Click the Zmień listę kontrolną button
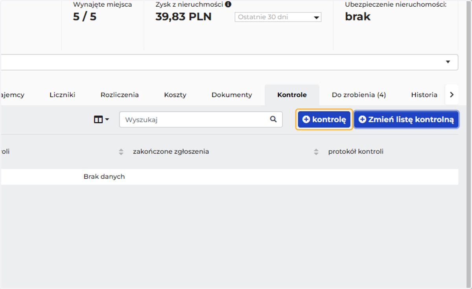 tap(406, 119)
